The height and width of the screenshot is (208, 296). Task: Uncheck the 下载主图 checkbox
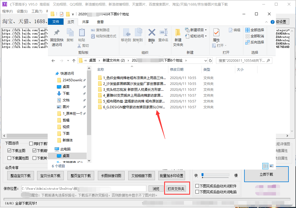click(x=9, y=150)
